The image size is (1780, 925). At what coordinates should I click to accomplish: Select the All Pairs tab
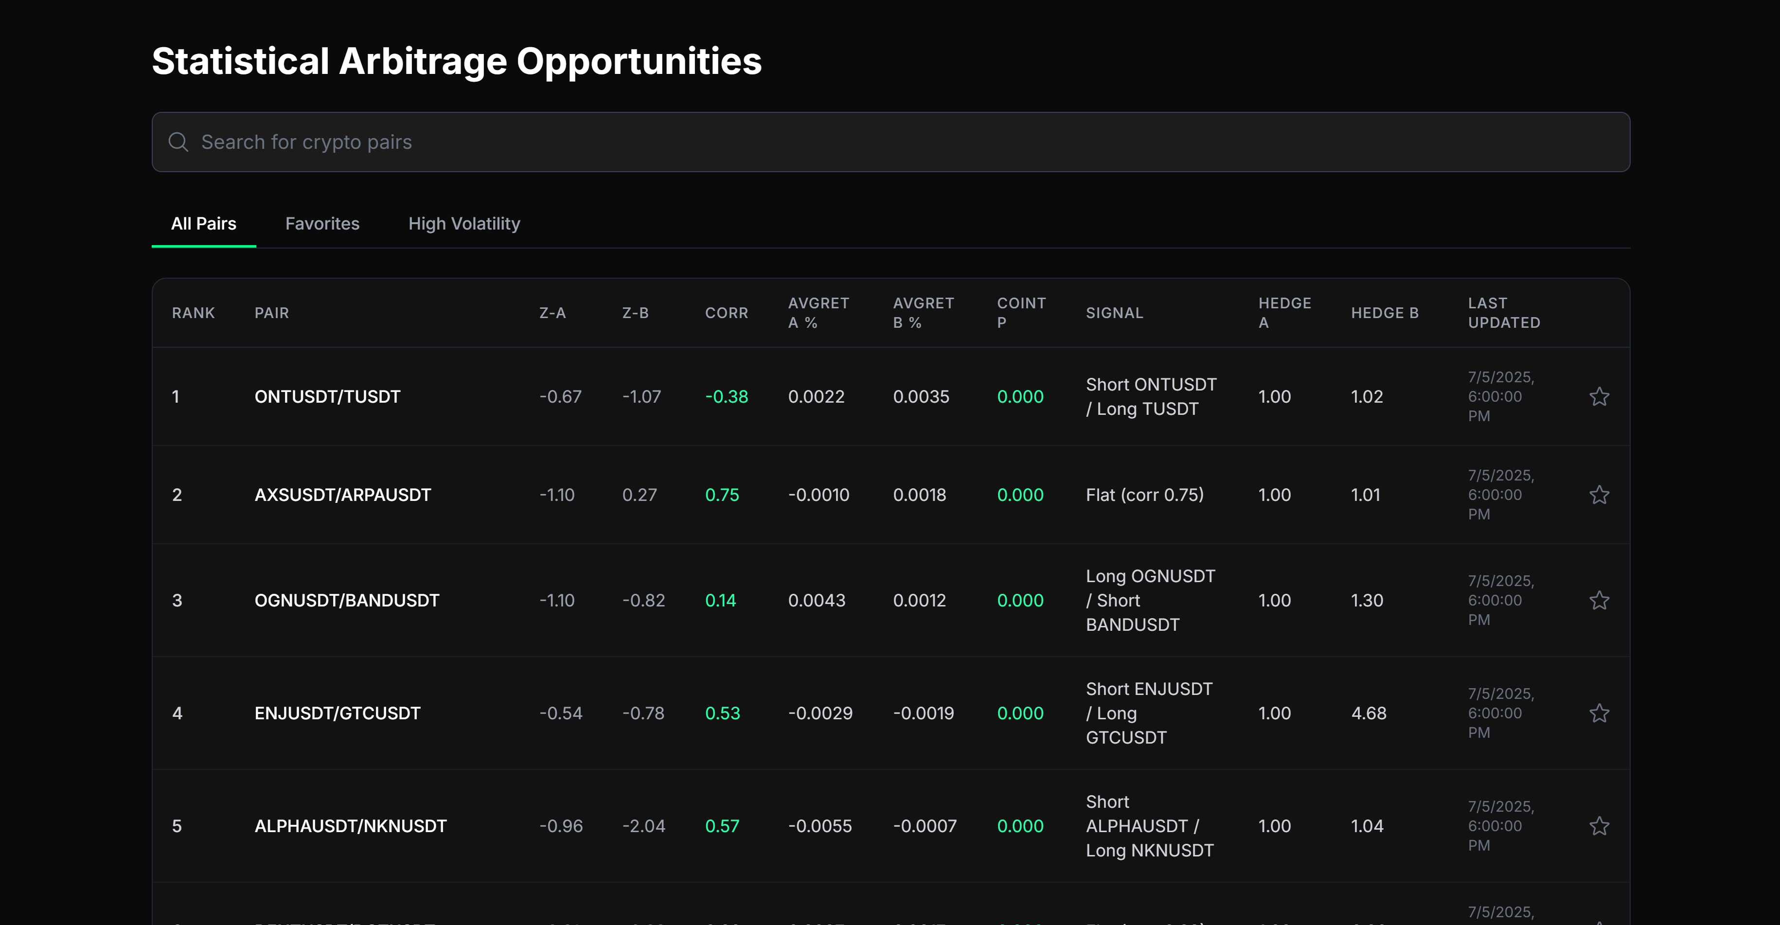[203, 223]
